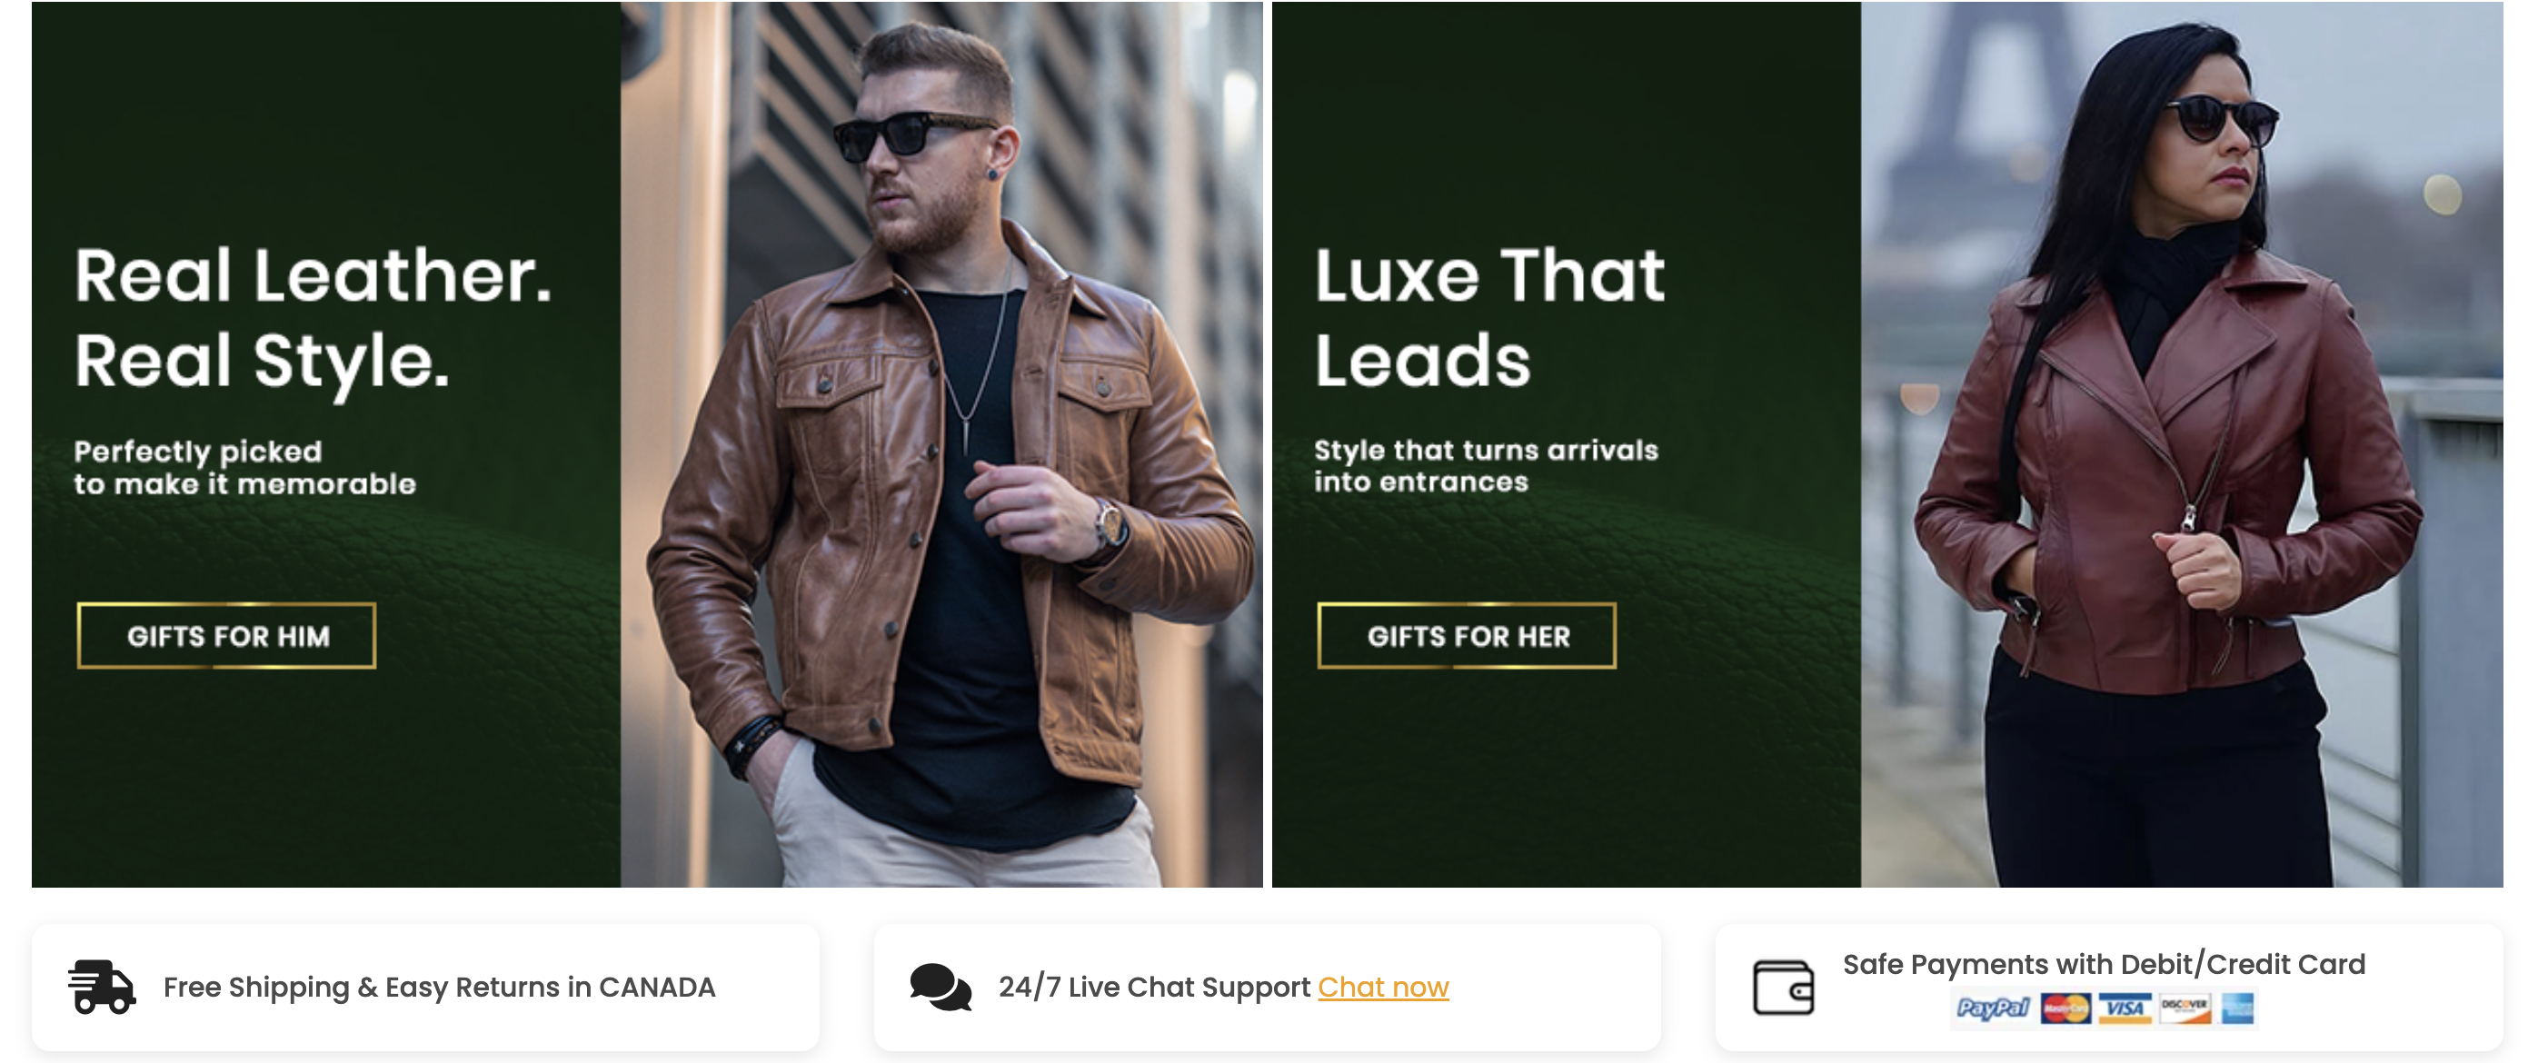Viewport: 2548px width, 1063px height.
Task: Click Perfectly picked to make it memorable tagline
Action: coord(244,468)
